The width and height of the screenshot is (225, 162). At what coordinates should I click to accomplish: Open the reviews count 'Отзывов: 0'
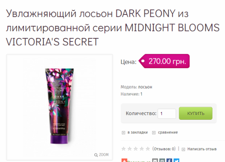pyautogui.click(x=164, y=149)
